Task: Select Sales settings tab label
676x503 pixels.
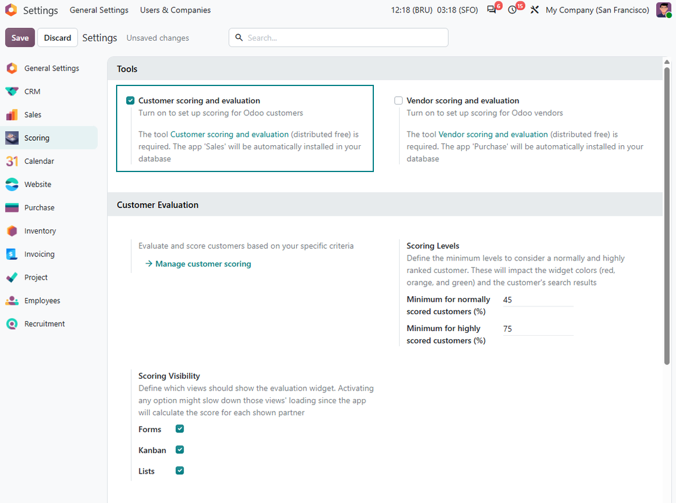Action: click(x=33, y=115)
